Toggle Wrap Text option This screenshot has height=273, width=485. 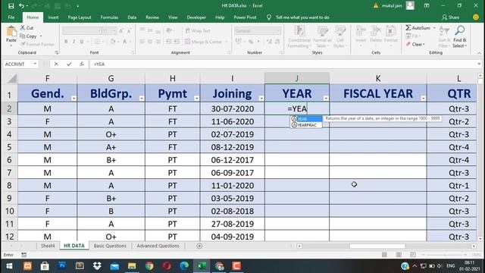pos(198,30)
